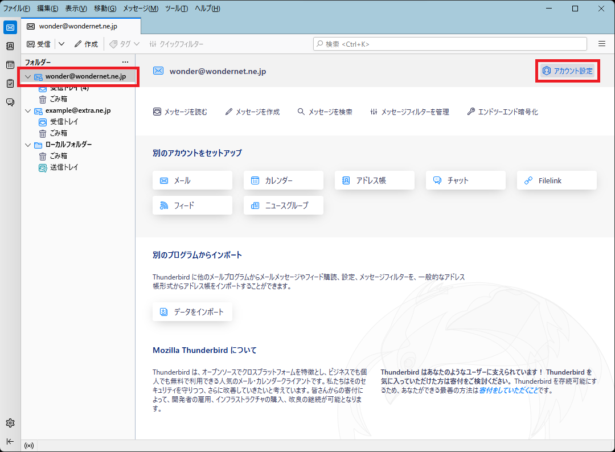Viewport: 615px width, 452px height.
Task: Open the folder pane options ellipsis
Action: point(125,62)
